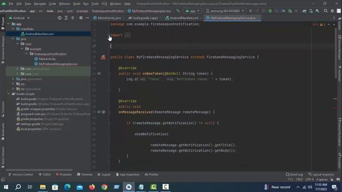342x192 pixels.
Task: Collapse the manifests folder
Action: [13, 29]
